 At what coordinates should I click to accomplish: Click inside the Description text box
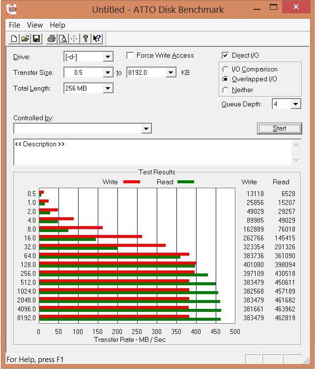pos(152,153)
